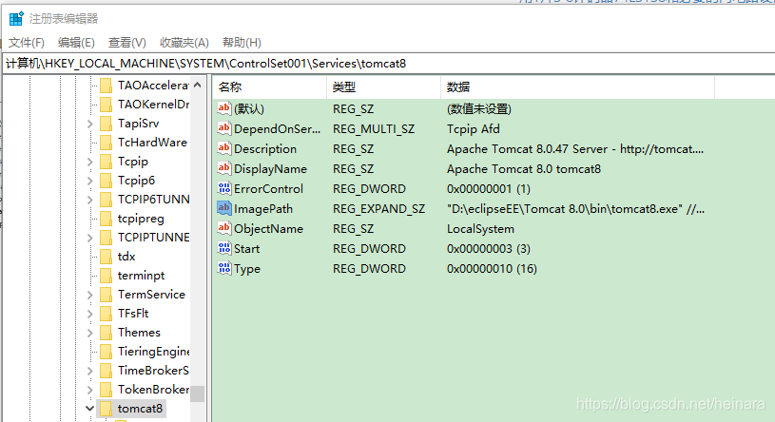The image size is (775, 422).
Task: Select the DisplayName string value icon
Action: (223, 168)
